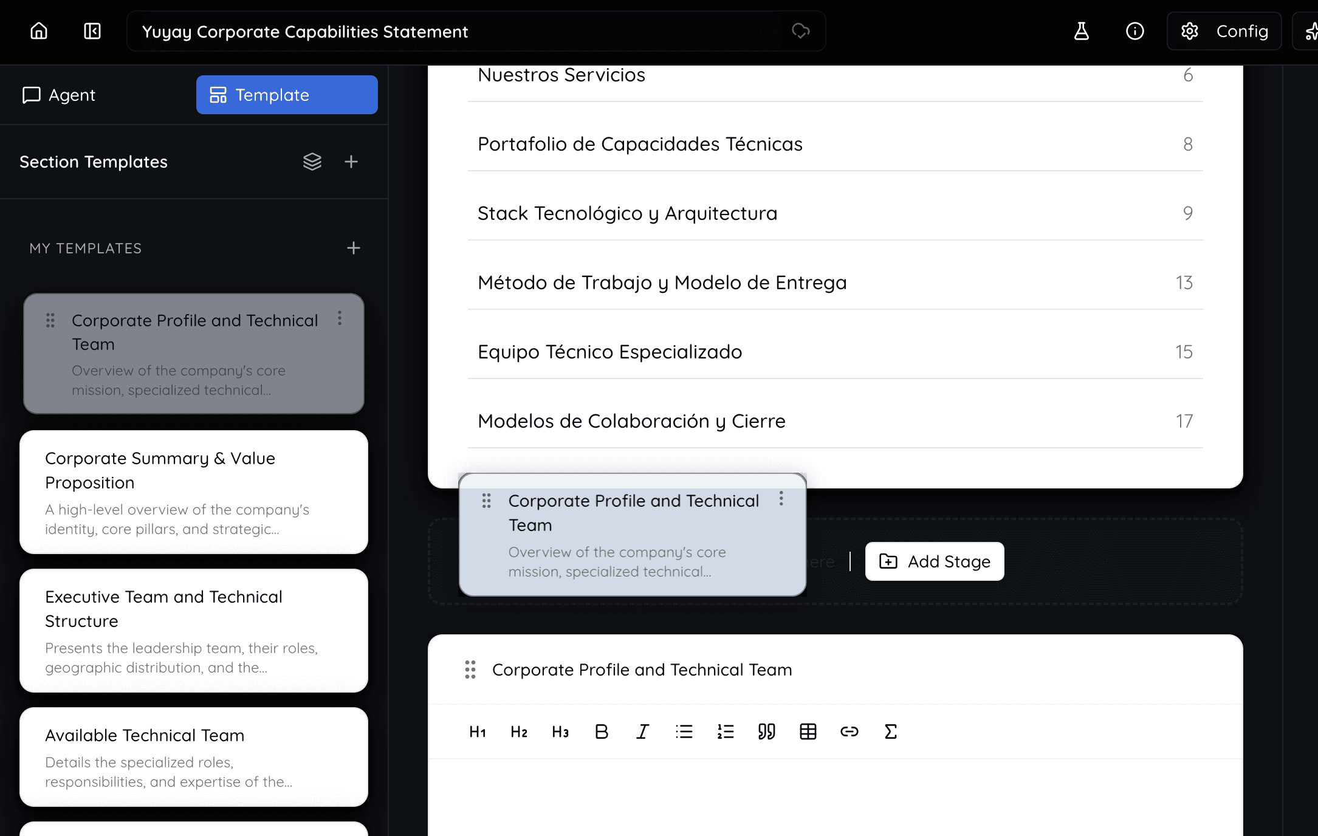The width and height of the screenshot is (1318, 836).
Task: Switch to the Template tab
Action: 287,95
